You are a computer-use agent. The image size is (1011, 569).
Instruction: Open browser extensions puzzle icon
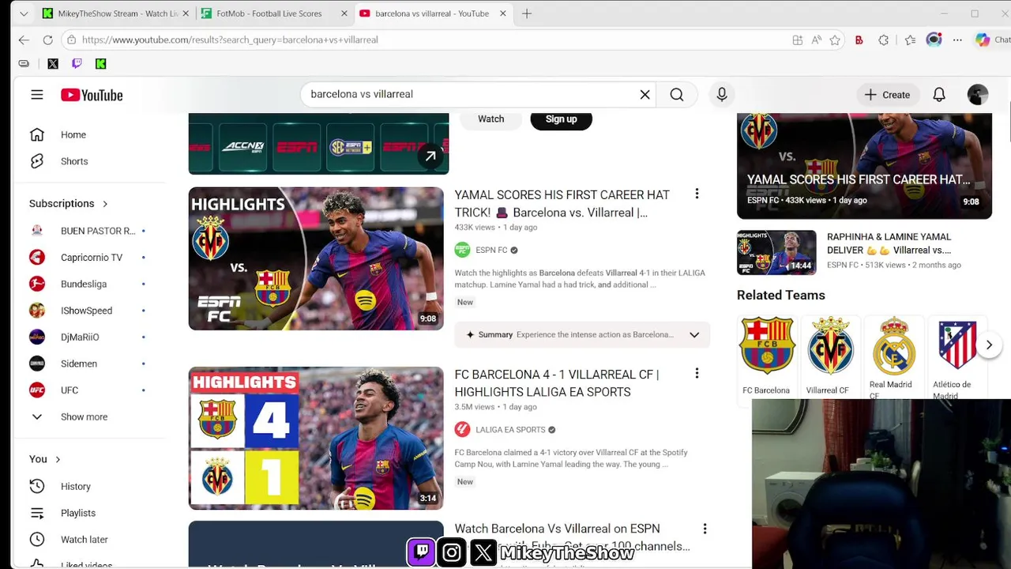click(883, 40)
